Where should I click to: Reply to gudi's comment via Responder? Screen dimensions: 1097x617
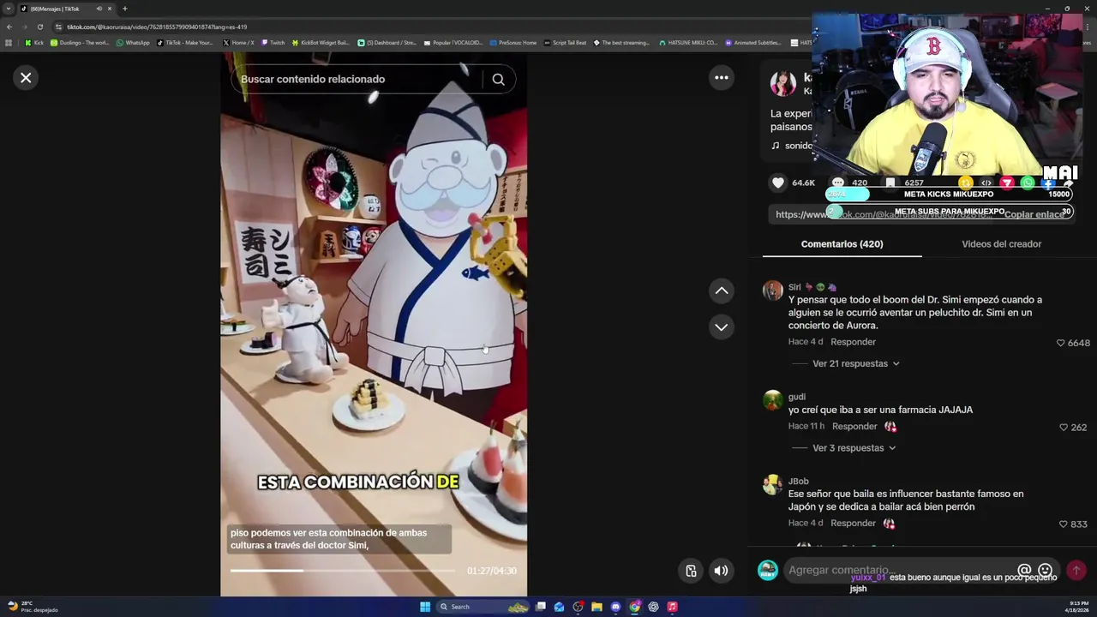854,427
